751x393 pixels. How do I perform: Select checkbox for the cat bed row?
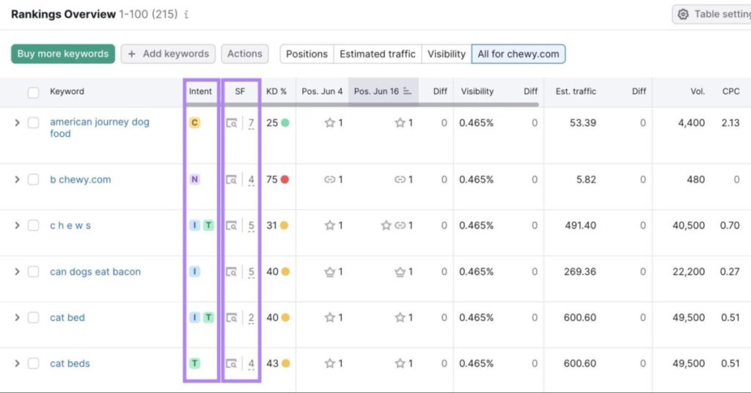coord(33,317)
